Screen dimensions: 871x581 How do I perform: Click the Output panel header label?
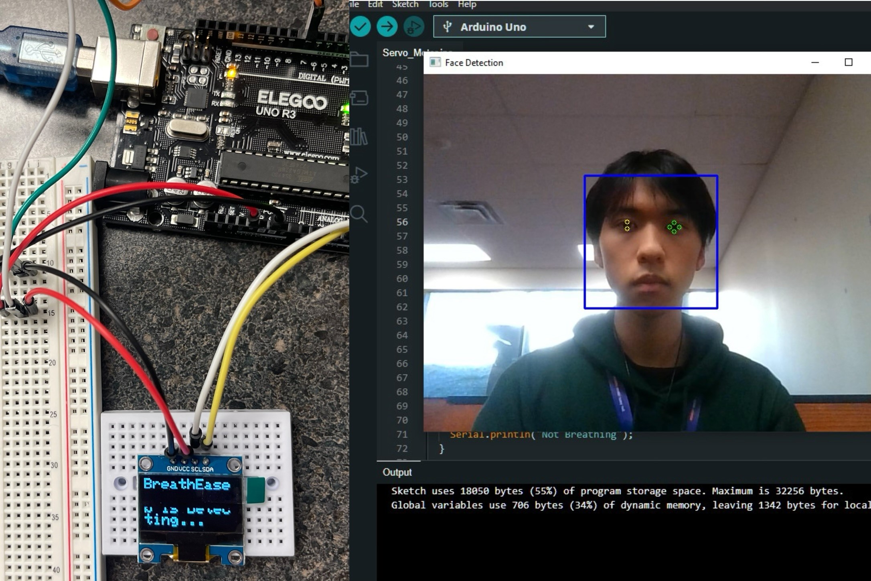tap(397, 472)
